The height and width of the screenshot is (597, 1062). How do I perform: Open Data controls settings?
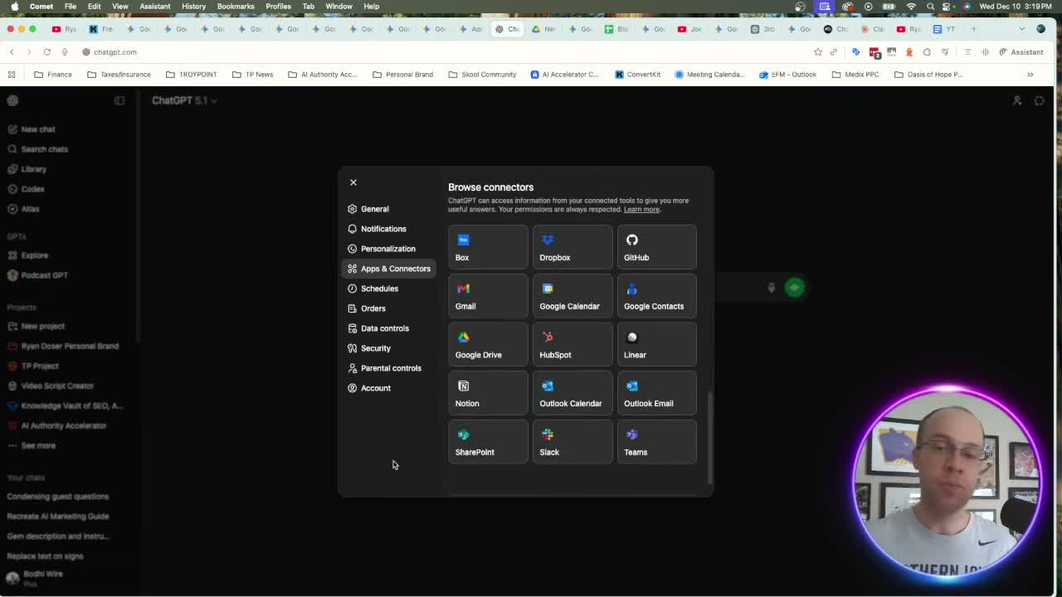(388, 328)
